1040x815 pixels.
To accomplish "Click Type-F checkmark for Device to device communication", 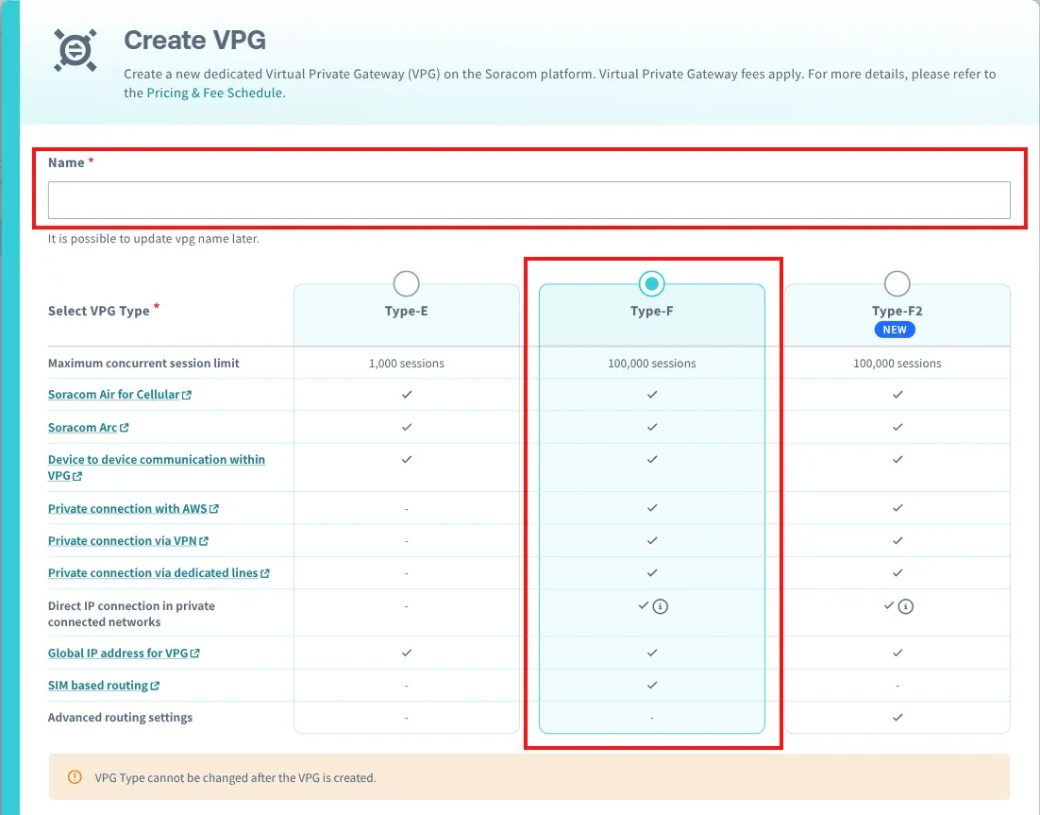I will (652, 459).
